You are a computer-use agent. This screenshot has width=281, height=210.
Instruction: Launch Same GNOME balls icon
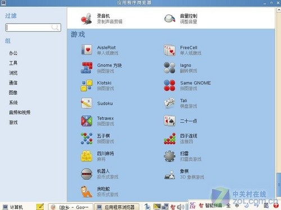pyautogui.click(x=170, y=85)
